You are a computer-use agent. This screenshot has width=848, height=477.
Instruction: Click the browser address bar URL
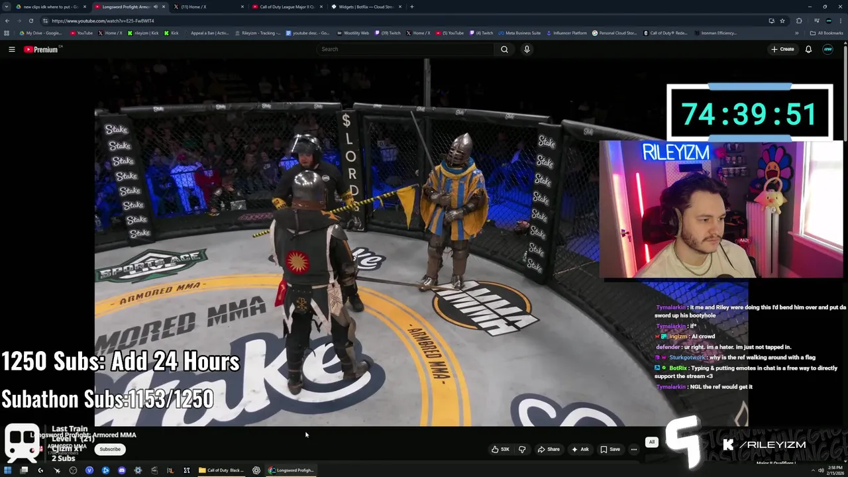coord(103,21)
